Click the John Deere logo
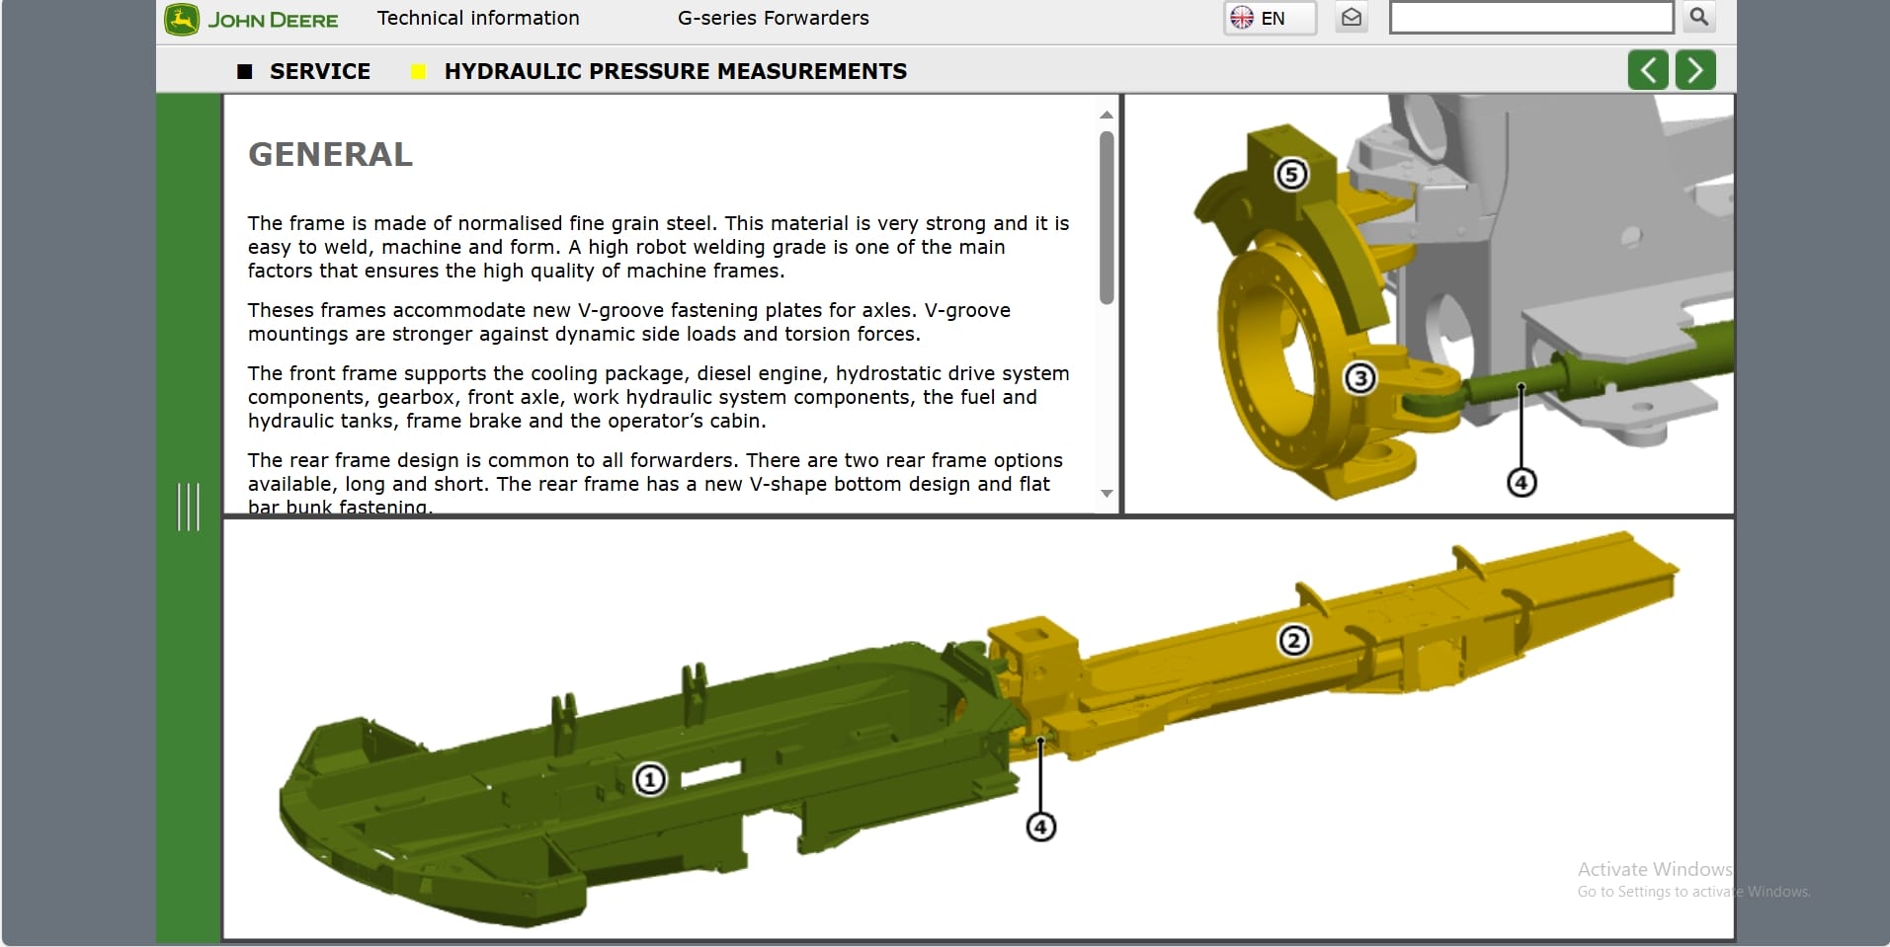The width and height of the screenshot is (1890, 947). (x=252, y=20)
